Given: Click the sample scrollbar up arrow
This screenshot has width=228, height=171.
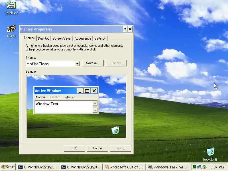Looking at the screenshot, I should tap(95, 103).
